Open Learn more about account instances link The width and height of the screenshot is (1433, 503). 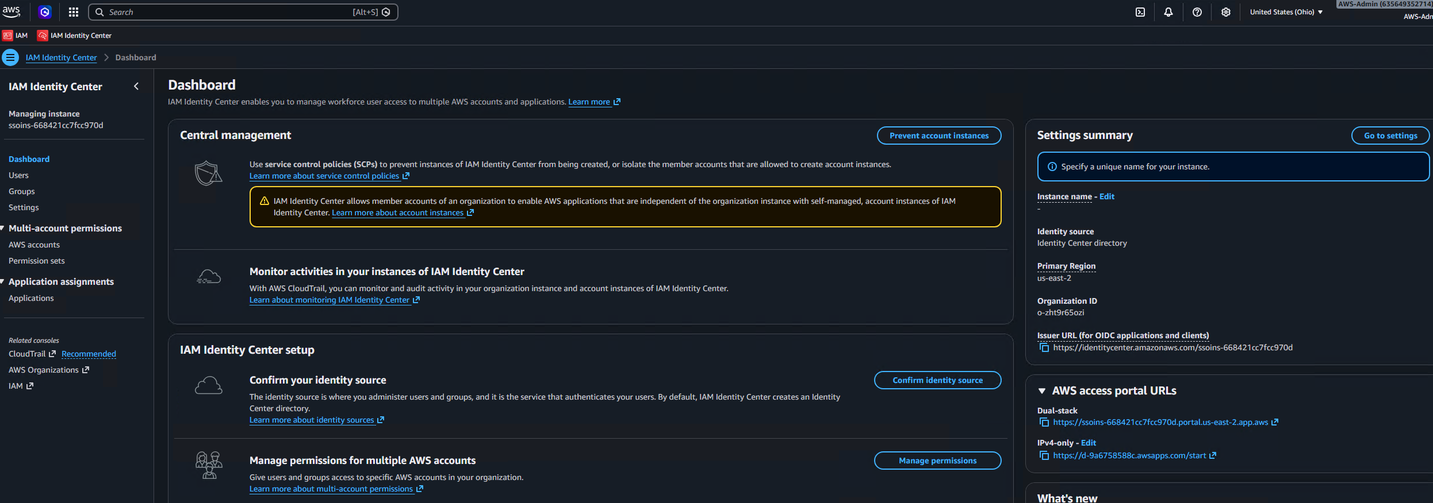pos(403,212)
